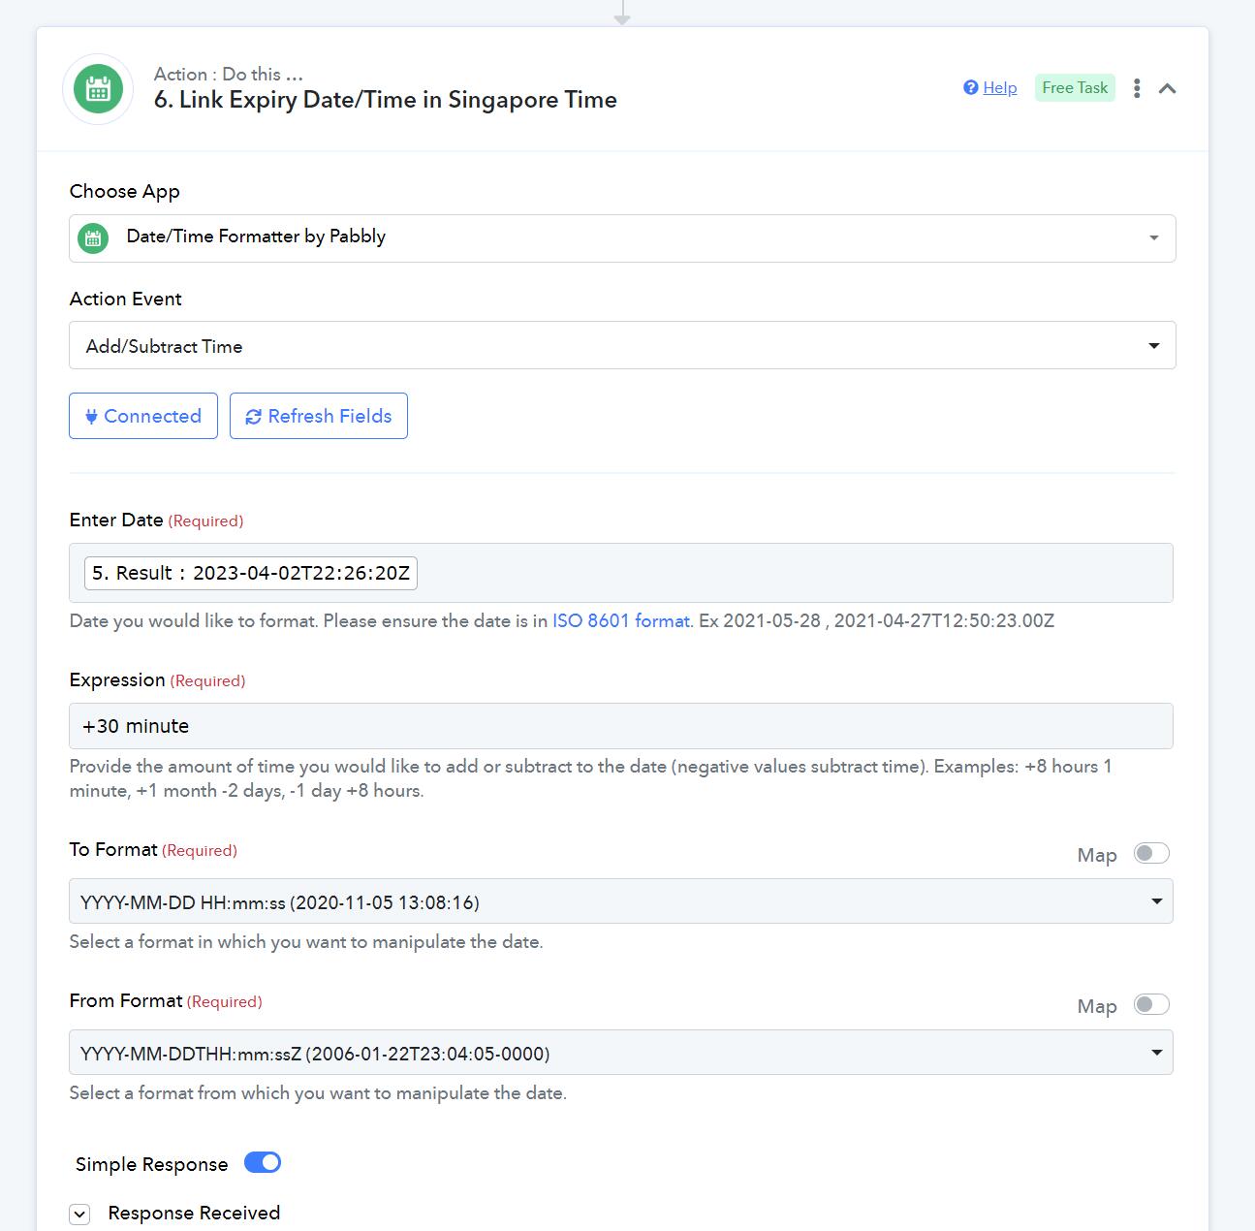Select the 5. Result mapped date tag
The width and height of the screenshot is (1255, 1231).
coord(251,573)
